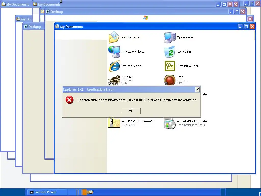Open the system menu icon of the active My Documents window
261x196 pixels.
[x=57, y=26]
